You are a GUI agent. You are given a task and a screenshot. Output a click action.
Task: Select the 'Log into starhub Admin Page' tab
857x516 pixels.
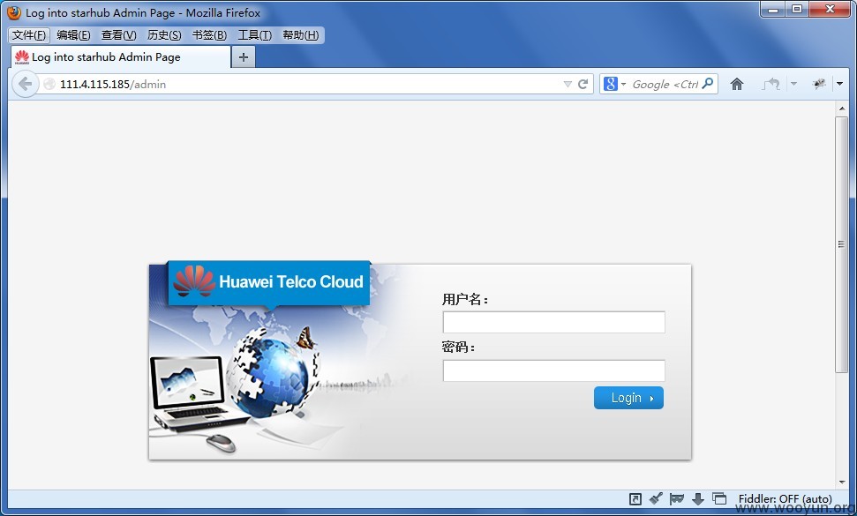[x=120, y=56]
